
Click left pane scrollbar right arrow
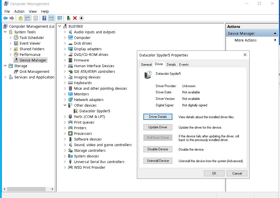52,189
